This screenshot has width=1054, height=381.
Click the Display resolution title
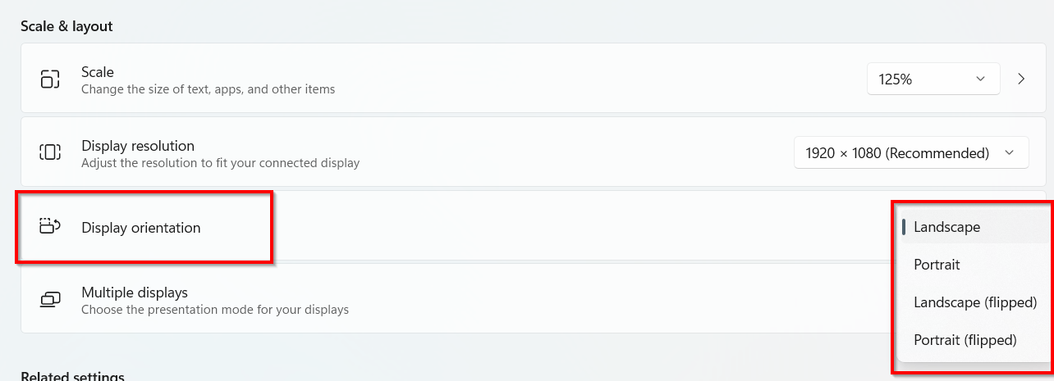(138, 146)
